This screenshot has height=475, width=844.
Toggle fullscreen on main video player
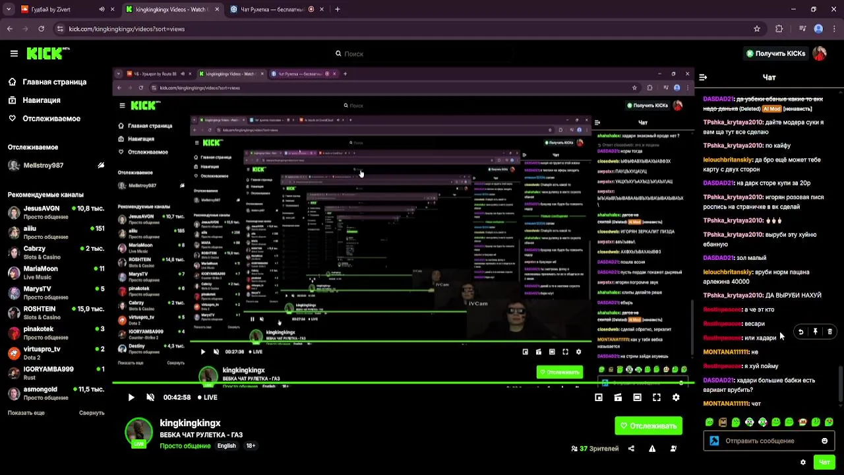[x=657, y=397]
